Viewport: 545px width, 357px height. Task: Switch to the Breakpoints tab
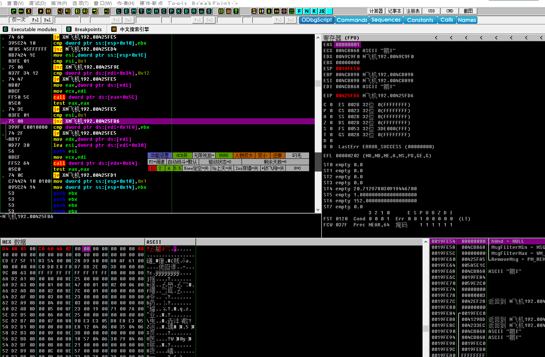(x=88, y=29)
